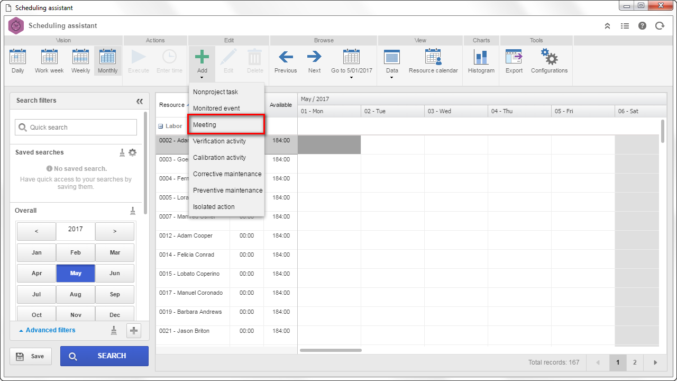This screenshot has width=677, height=381.
Task: Collapse the Labor resource group
Action: [160, 126]
